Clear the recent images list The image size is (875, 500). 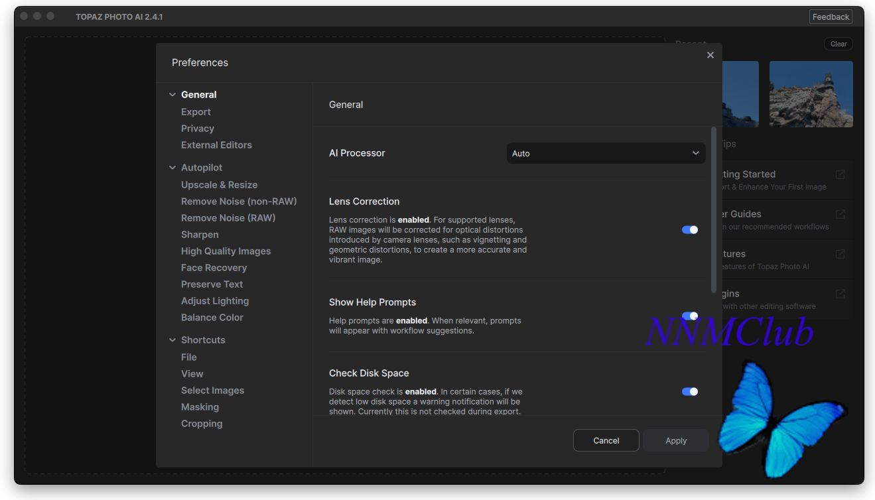pos(839,44)
